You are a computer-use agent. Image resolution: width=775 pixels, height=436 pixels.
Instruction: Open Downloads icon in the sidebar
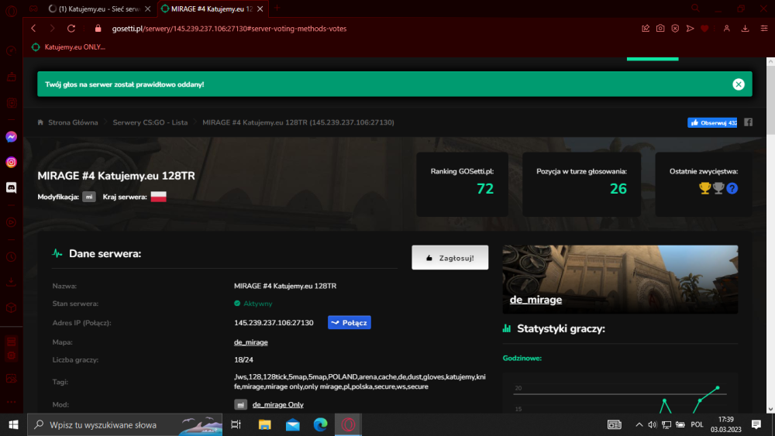point(11,282)
